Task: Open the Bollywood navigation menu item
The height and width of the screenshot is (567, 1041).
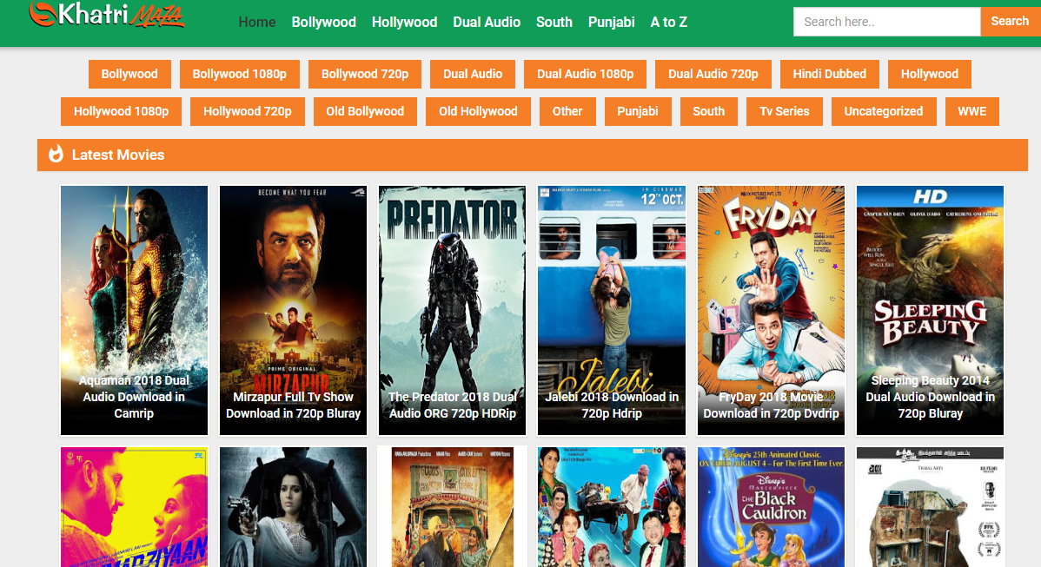Action: 323,22
